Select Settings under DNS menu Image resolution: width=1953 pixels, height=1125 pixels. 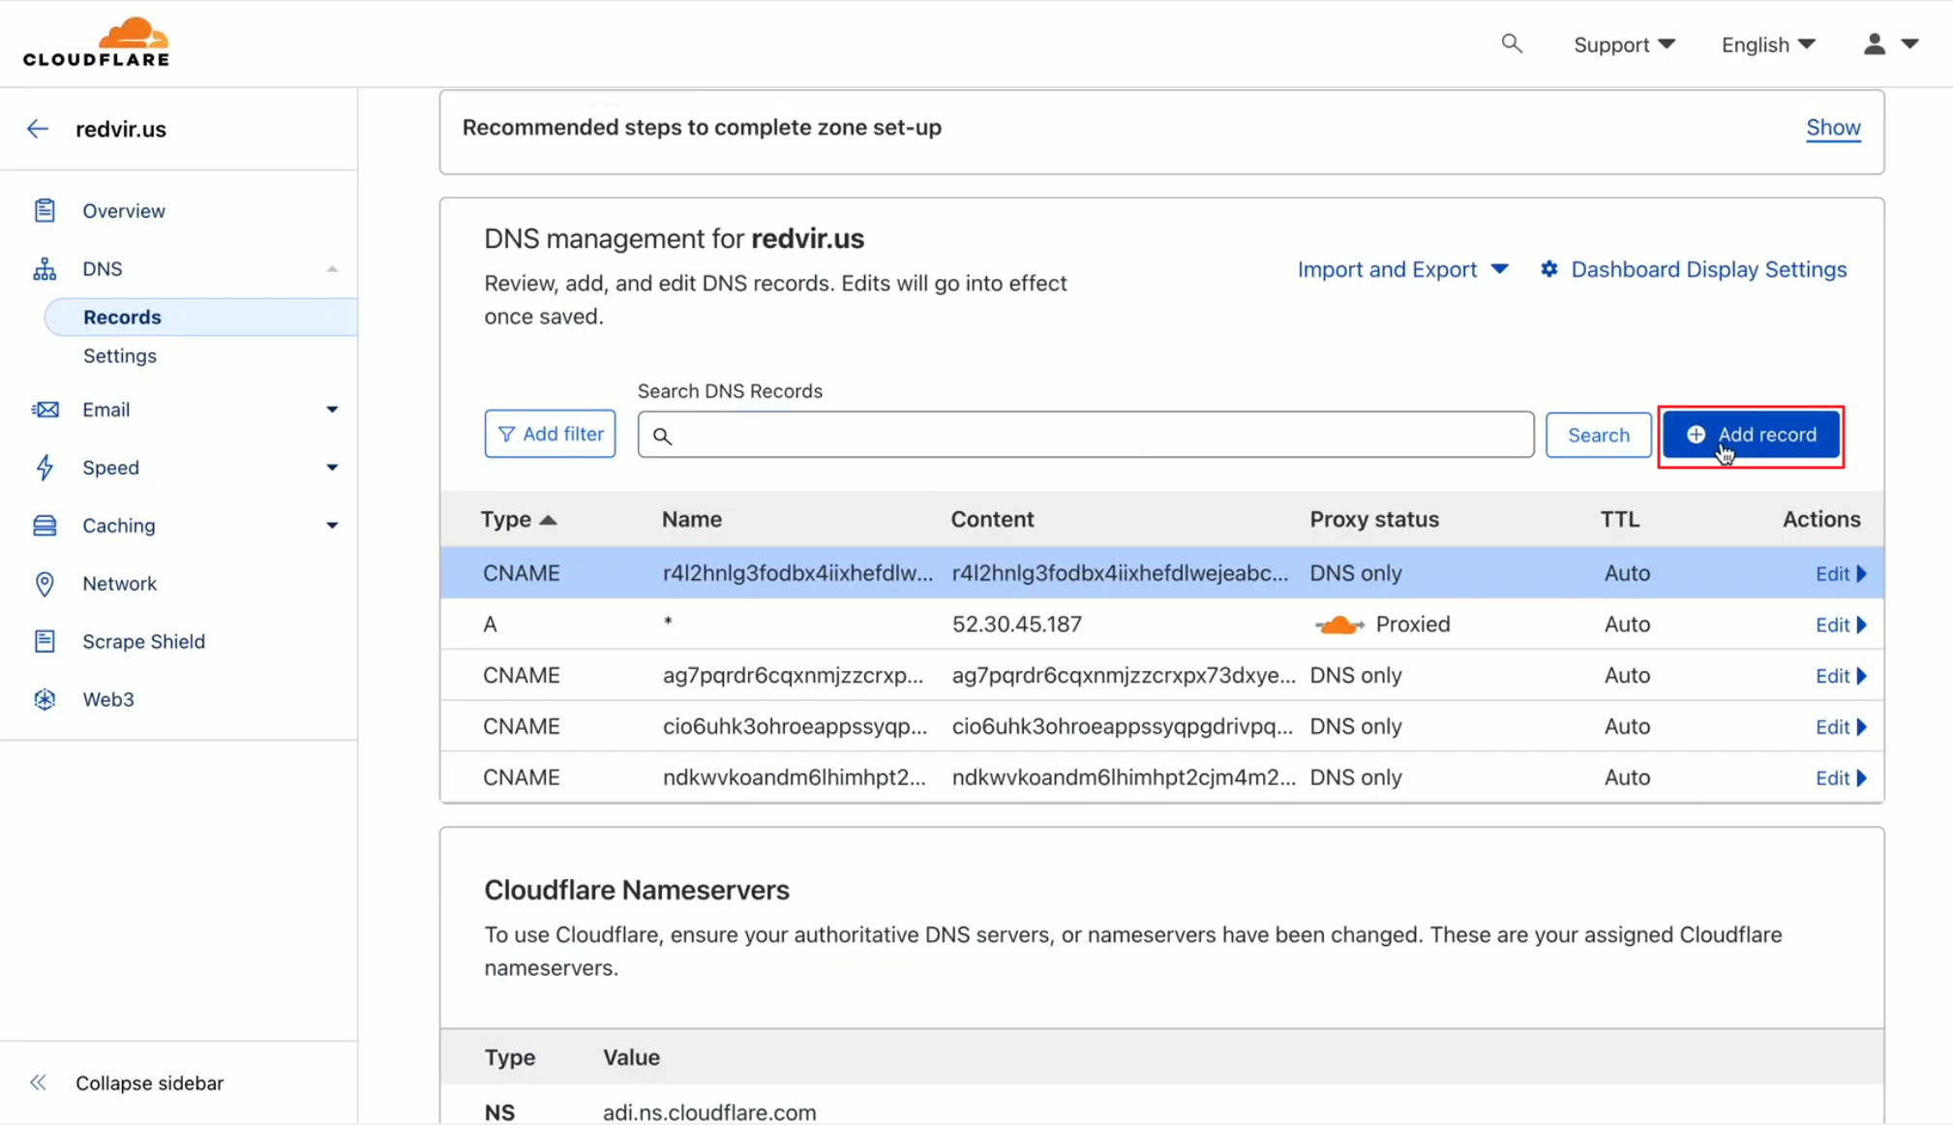120,356
